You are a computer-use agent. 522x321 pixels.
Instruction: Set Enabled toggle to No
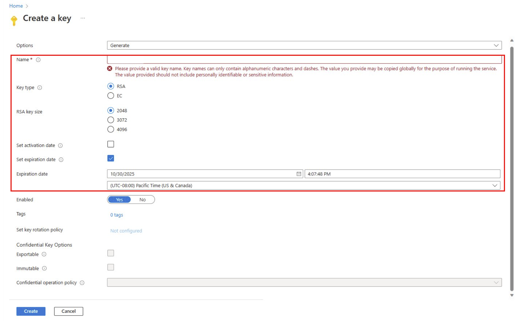point(142,199)
